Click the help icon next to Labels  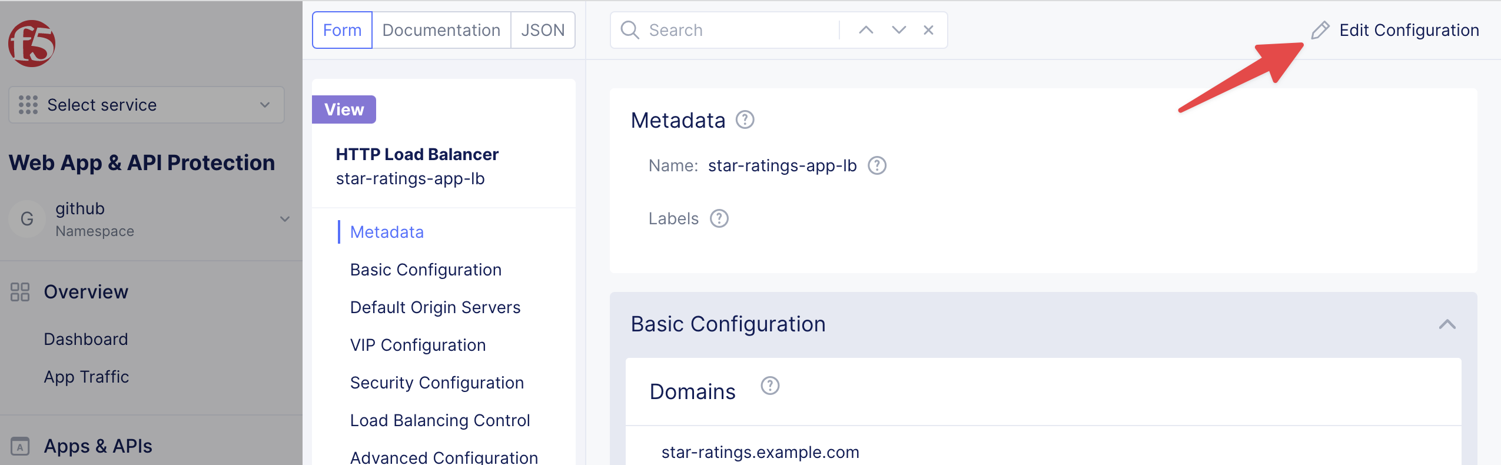click(x=719, y=219)
